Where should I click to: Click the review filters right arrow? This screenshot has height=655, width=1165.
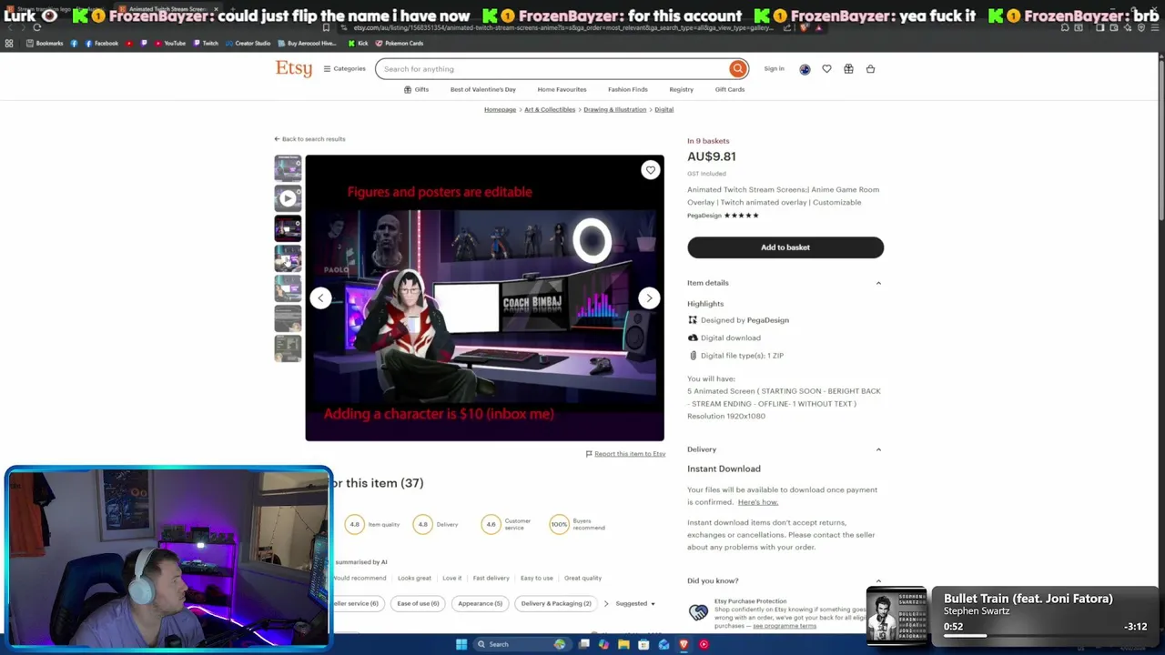click(606, 603)
